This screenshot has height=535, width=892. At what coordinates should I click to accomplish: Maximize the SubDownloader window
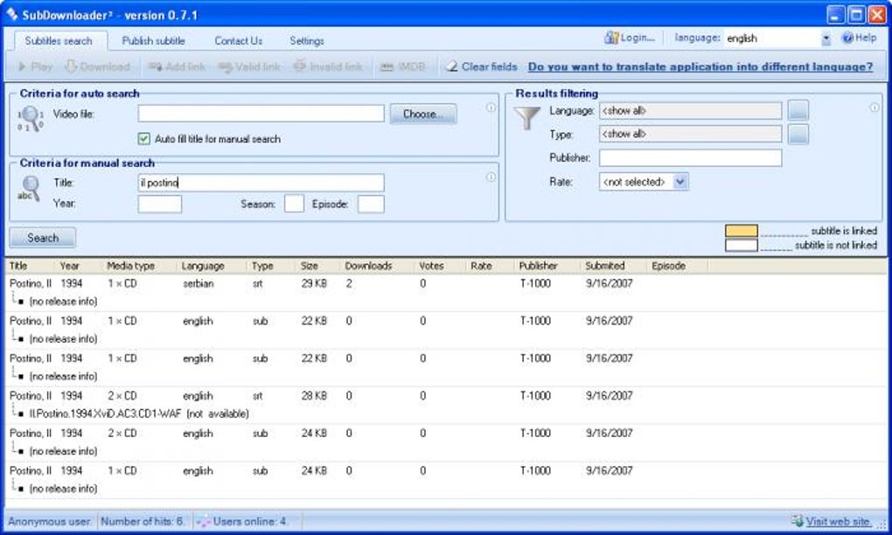pyautogui.click(x=856, y=15)
